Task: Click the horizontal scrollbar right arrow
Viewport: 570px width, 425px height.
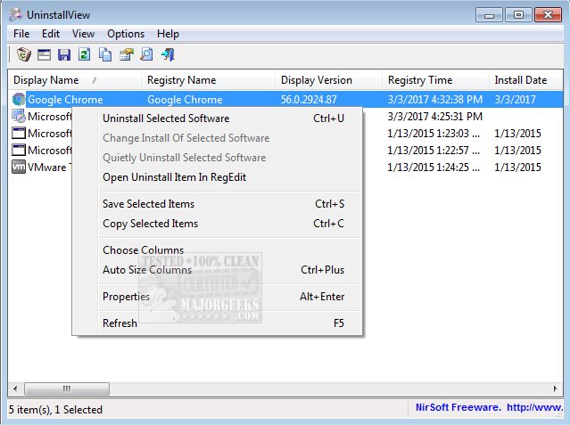Action: coord(556,389)
